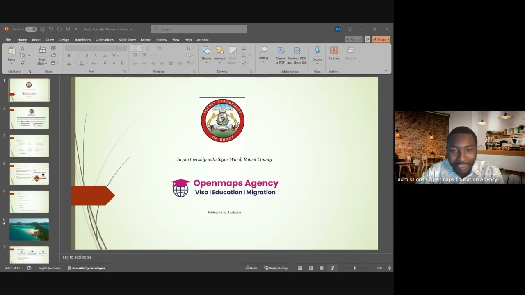Click the Copy icon
Image resolution: width=525 pixels, height=295 pixels.
23,55
